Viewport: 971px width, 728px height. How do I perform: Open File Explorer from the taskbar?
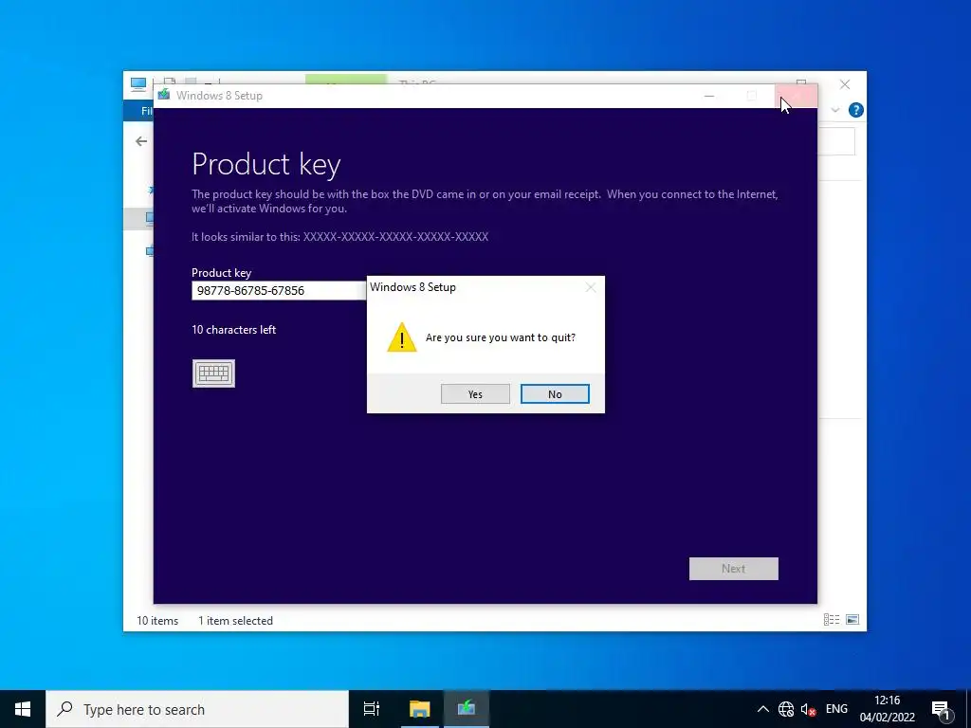click(x=419, y=709)
